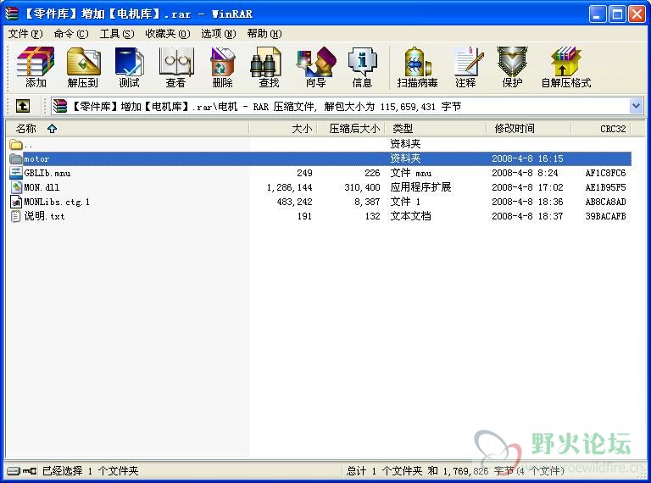Click the parent folder '..' icon

click(x=16, y=144)
